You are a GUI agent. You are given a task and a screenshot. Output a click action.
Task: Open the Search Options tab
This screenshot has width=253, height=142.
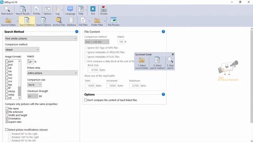coord(43,22)
